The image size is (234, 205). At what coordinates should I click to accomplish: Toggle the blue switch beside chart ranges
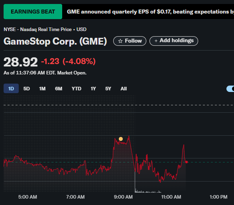(x=230, y=89)
